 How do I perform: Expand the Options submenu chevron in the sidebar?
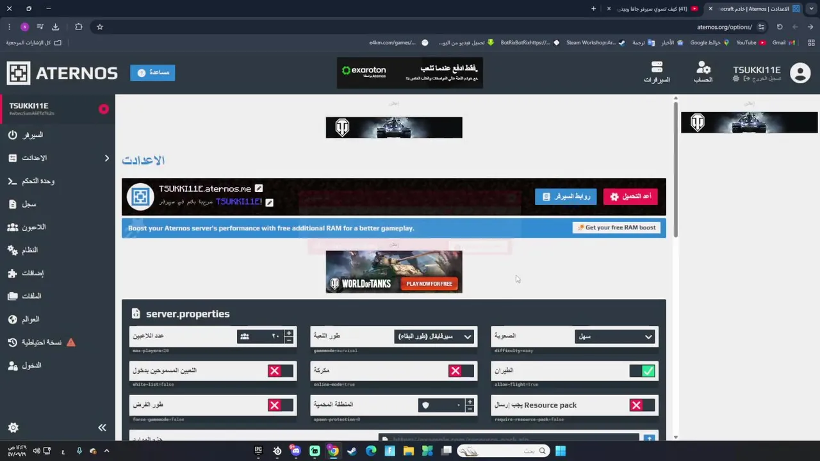pyautogui.click(x=106, y=158)
